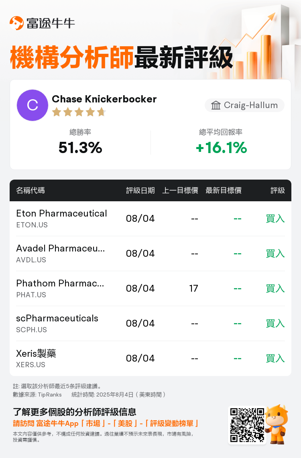Viewport: 301px width, 458px height.
Task: Click the +16.1% average return value
Action: pyautogui.click(x=221, y=148)
